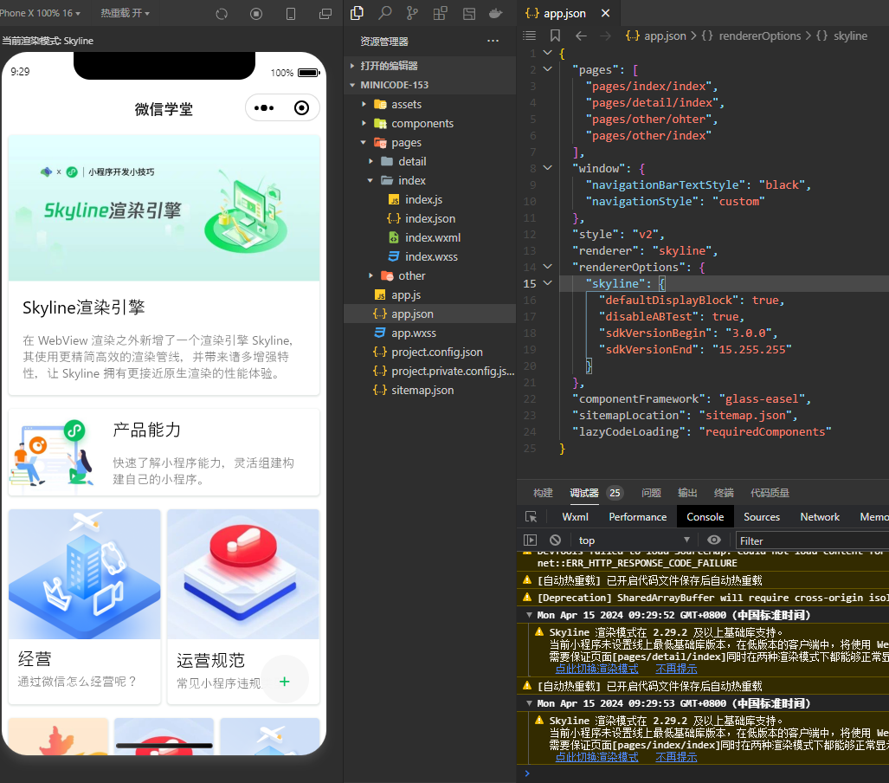
Task: Open the detached simulator window icon
Action: pyautogui.click(x=325, y=14)
